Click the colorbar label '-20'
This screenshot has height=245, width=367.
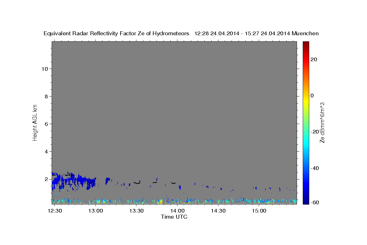pos(315,132)
